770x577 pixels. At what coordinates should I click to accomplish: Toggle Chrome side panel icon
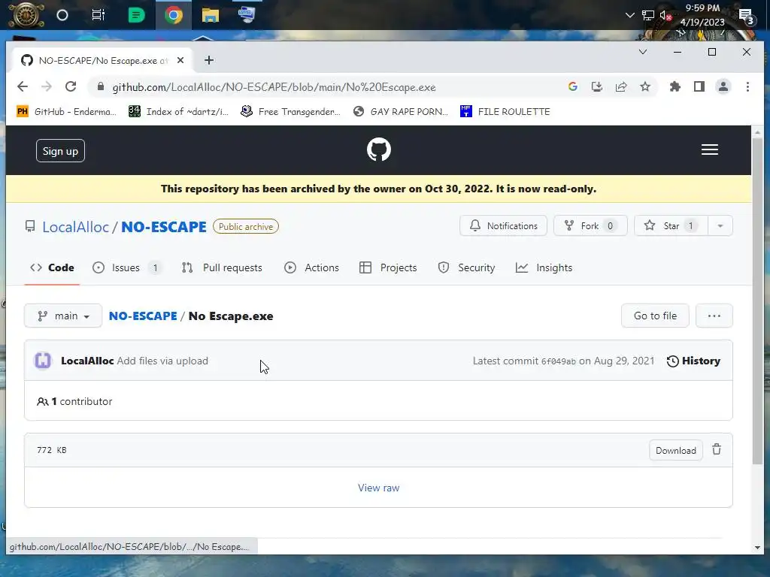pos(699,87)
